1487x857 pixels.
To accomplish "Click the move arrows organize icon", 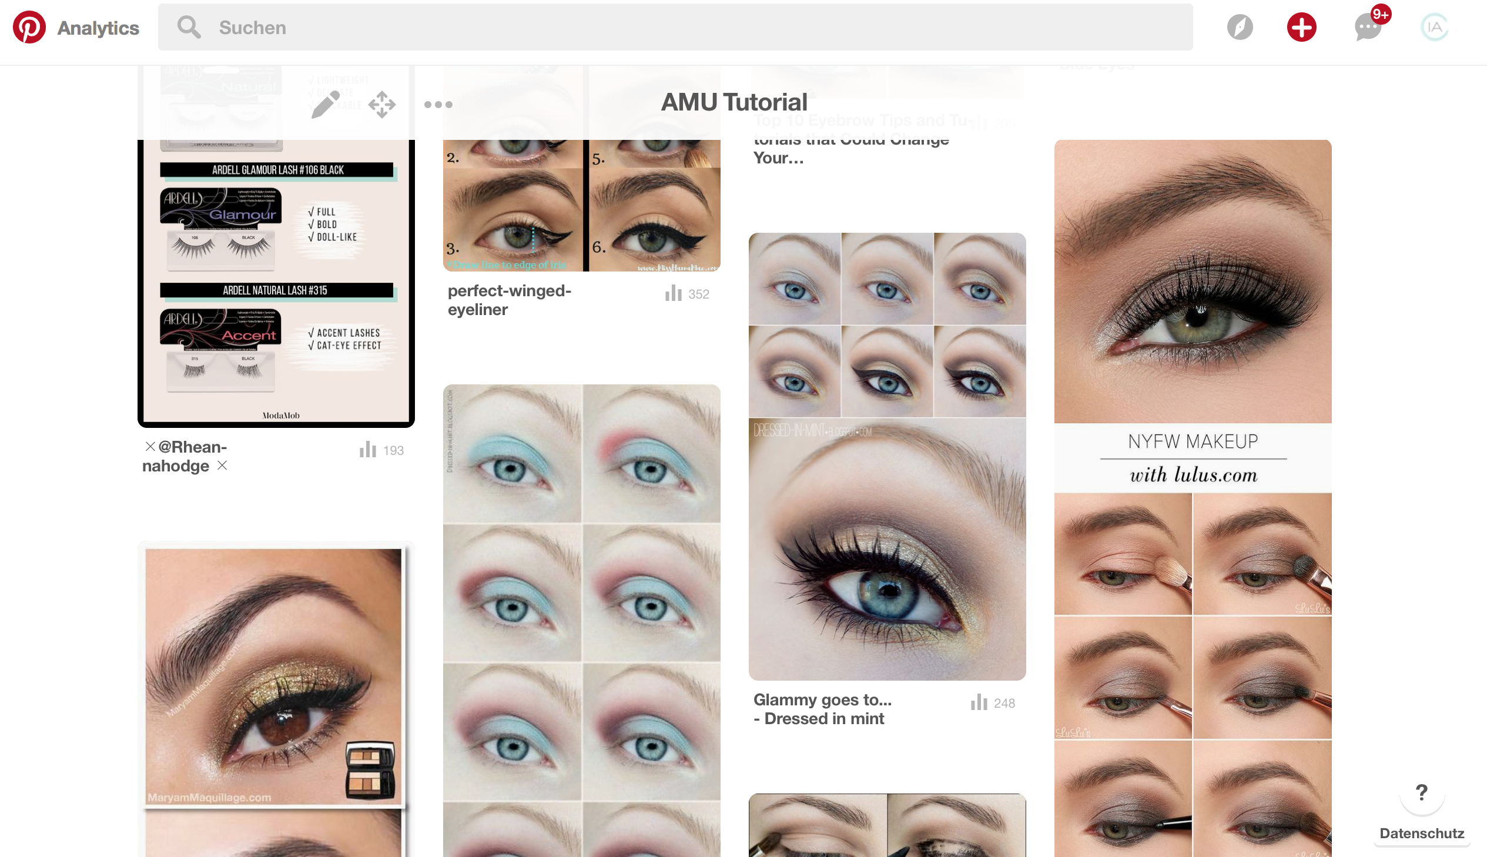I will [x=382, y=104].
